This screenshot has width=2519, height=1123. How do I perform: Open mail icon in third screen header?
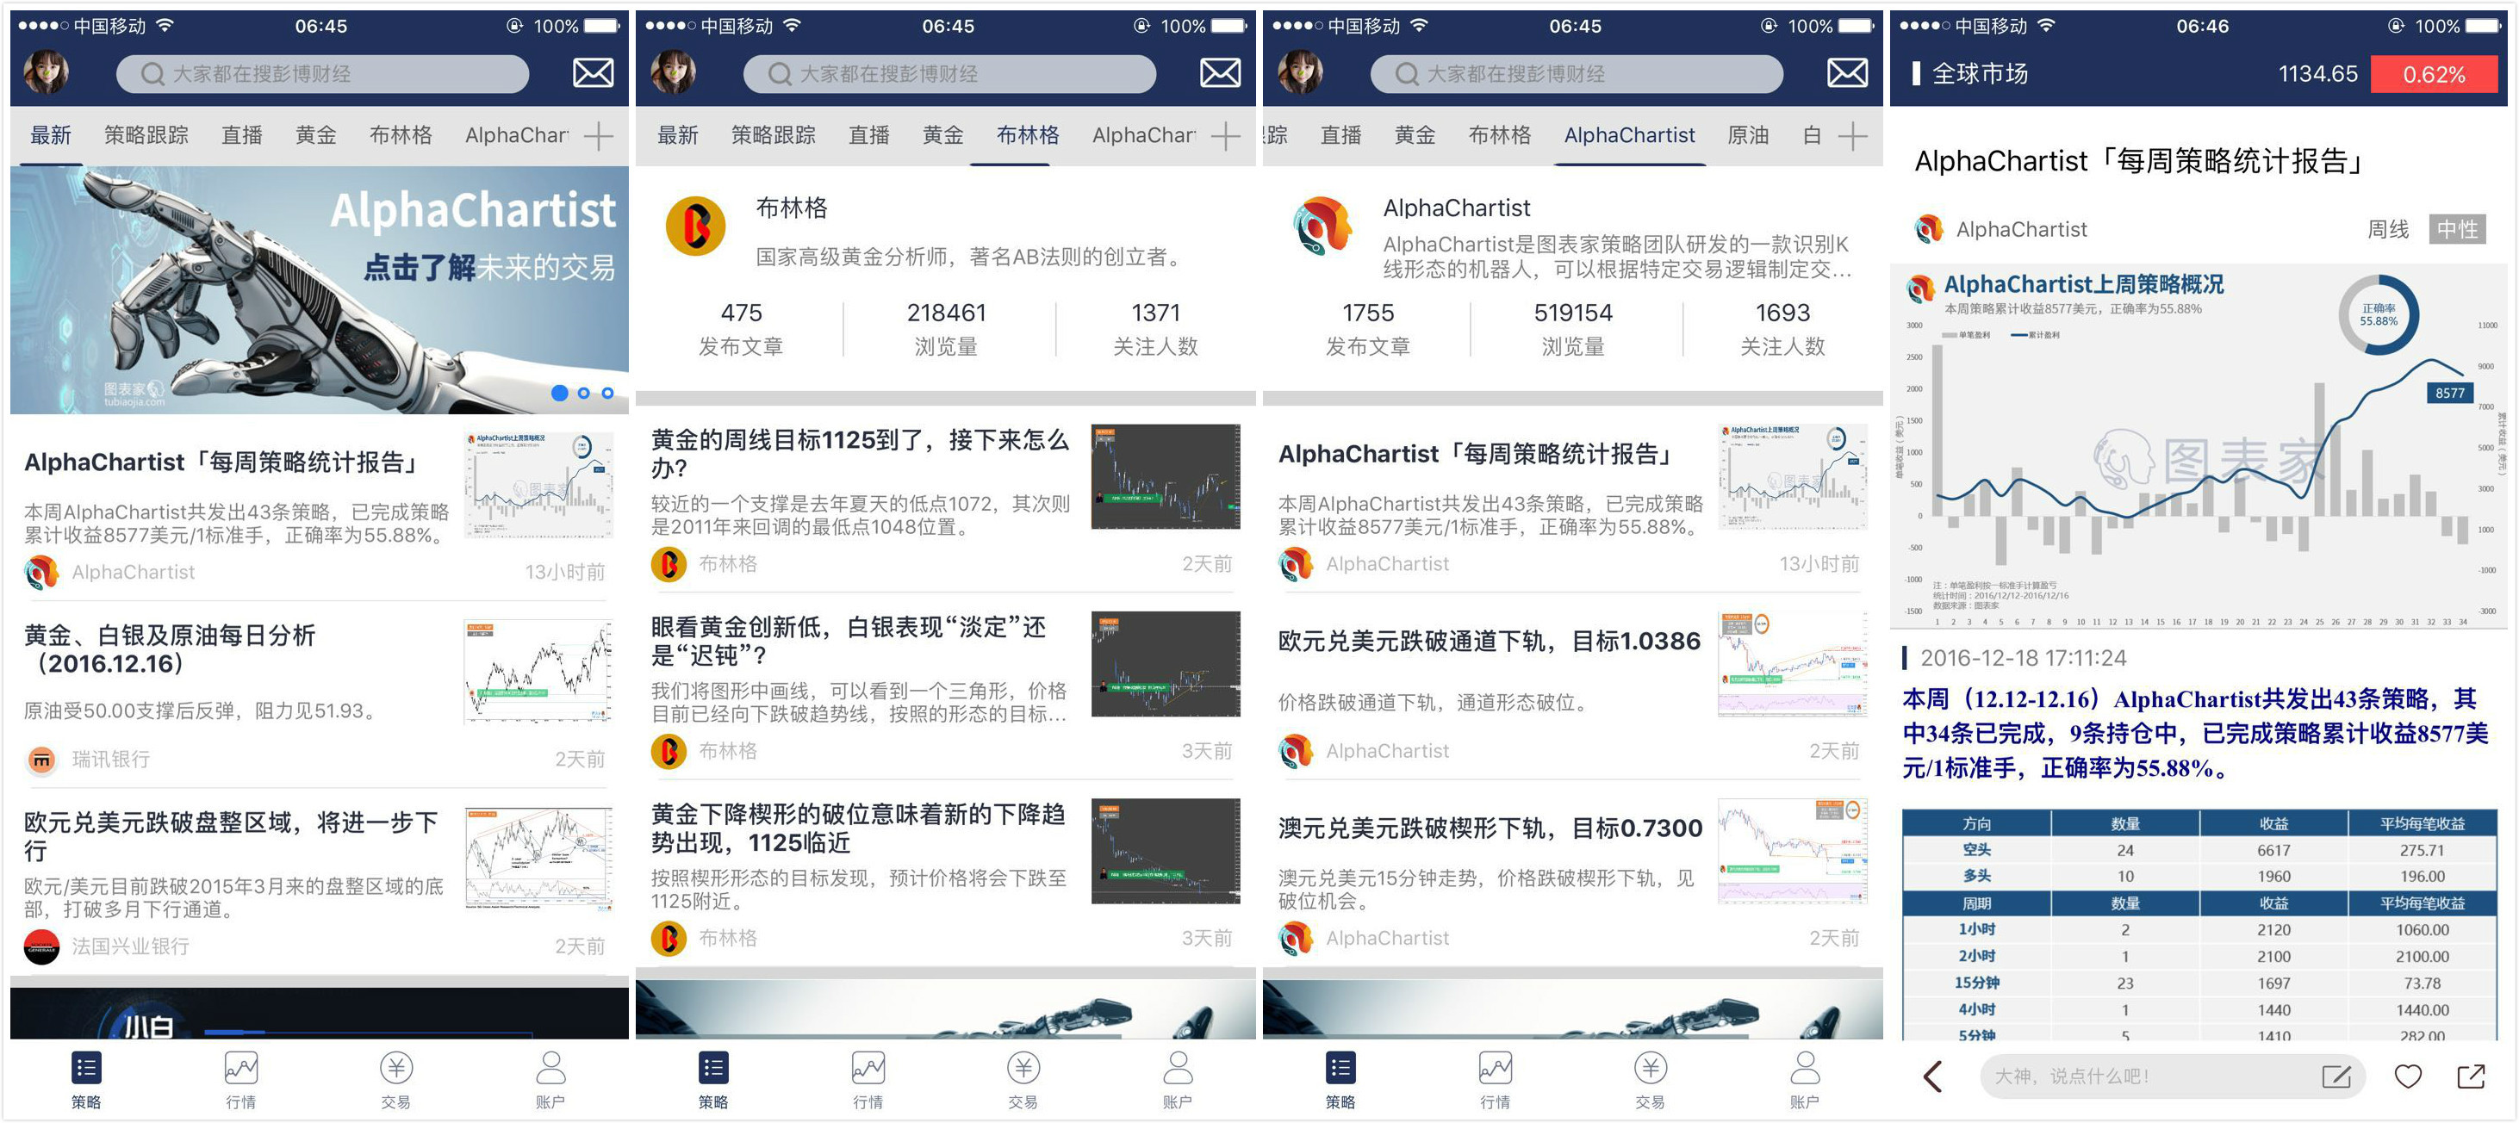[x=1847, y=73]
